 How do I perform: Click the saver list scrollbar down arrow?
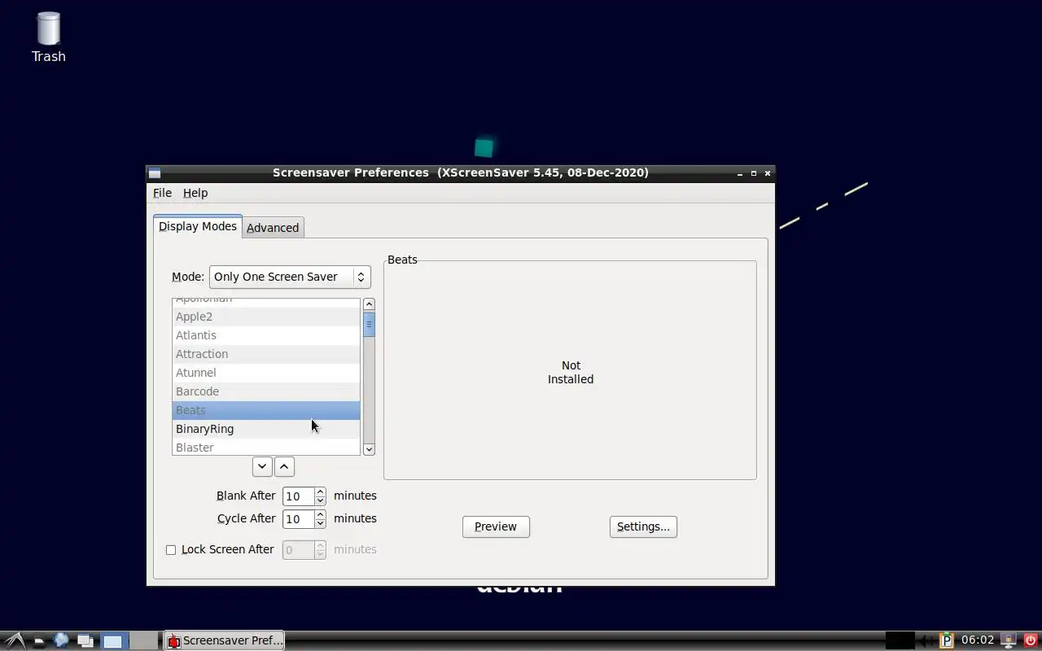(x=369, y=449)
